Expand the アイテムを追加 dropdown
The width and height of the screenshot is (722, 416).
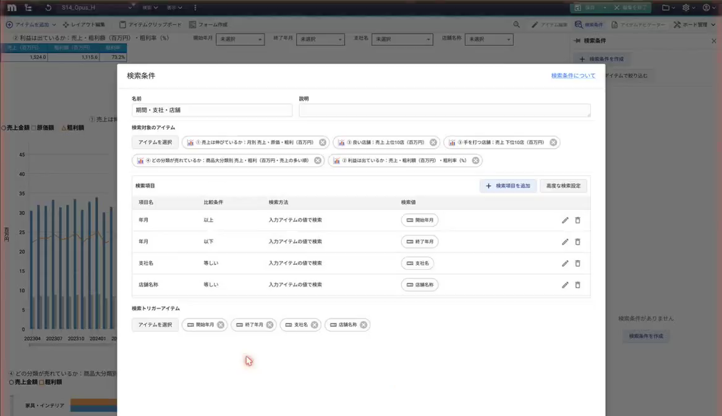coord(31,25)
